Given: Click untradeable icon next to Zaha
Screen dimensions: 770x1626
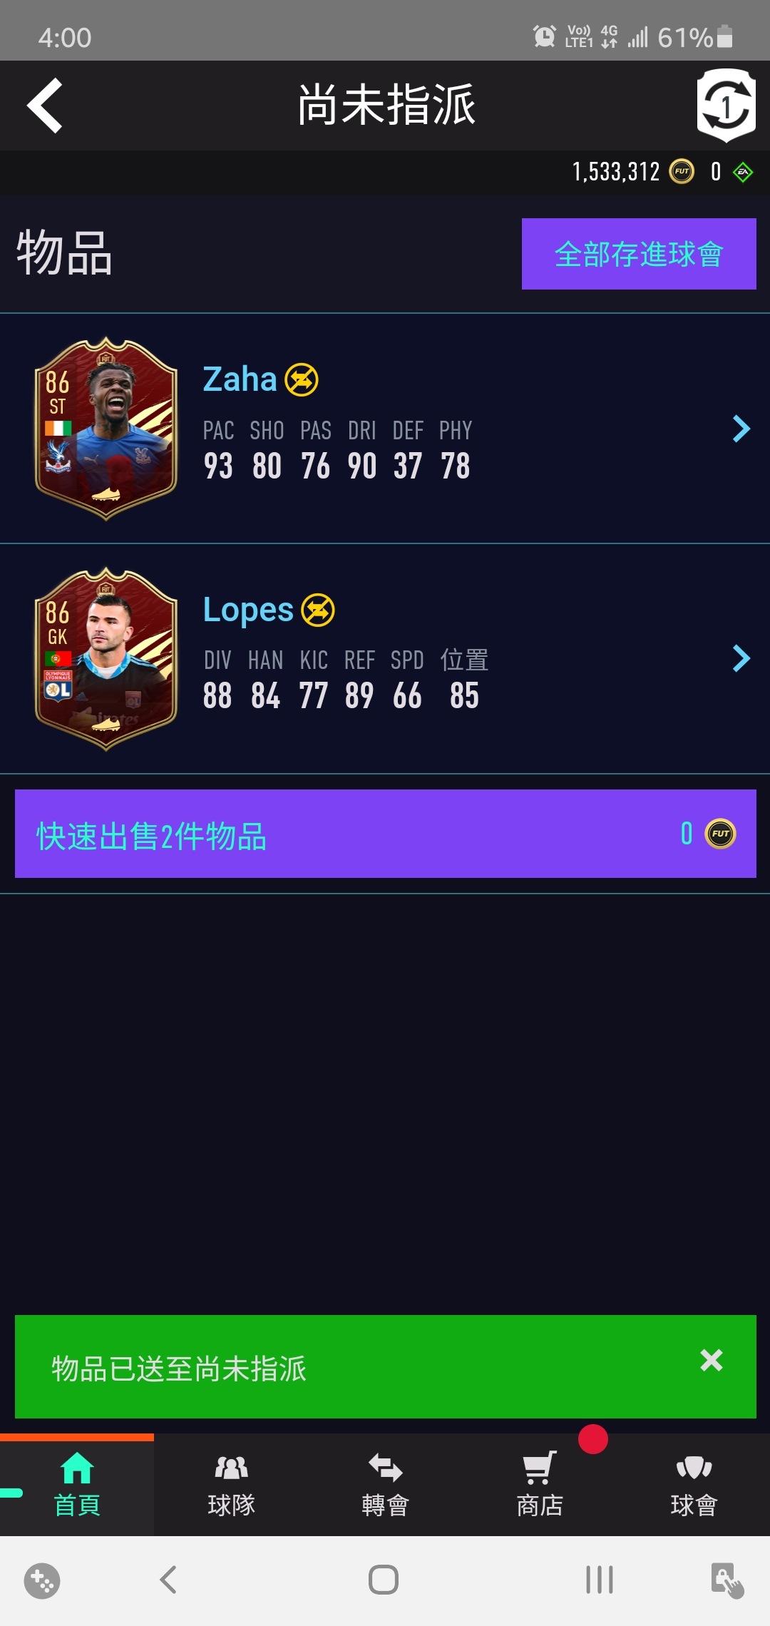Looking at the screenshot, I should click(x=302, y=379).
